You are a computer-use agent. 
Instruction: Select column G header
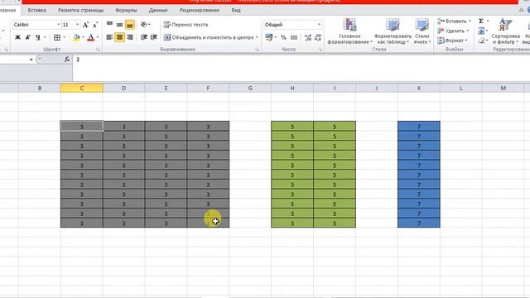click(x=250, y=89)
